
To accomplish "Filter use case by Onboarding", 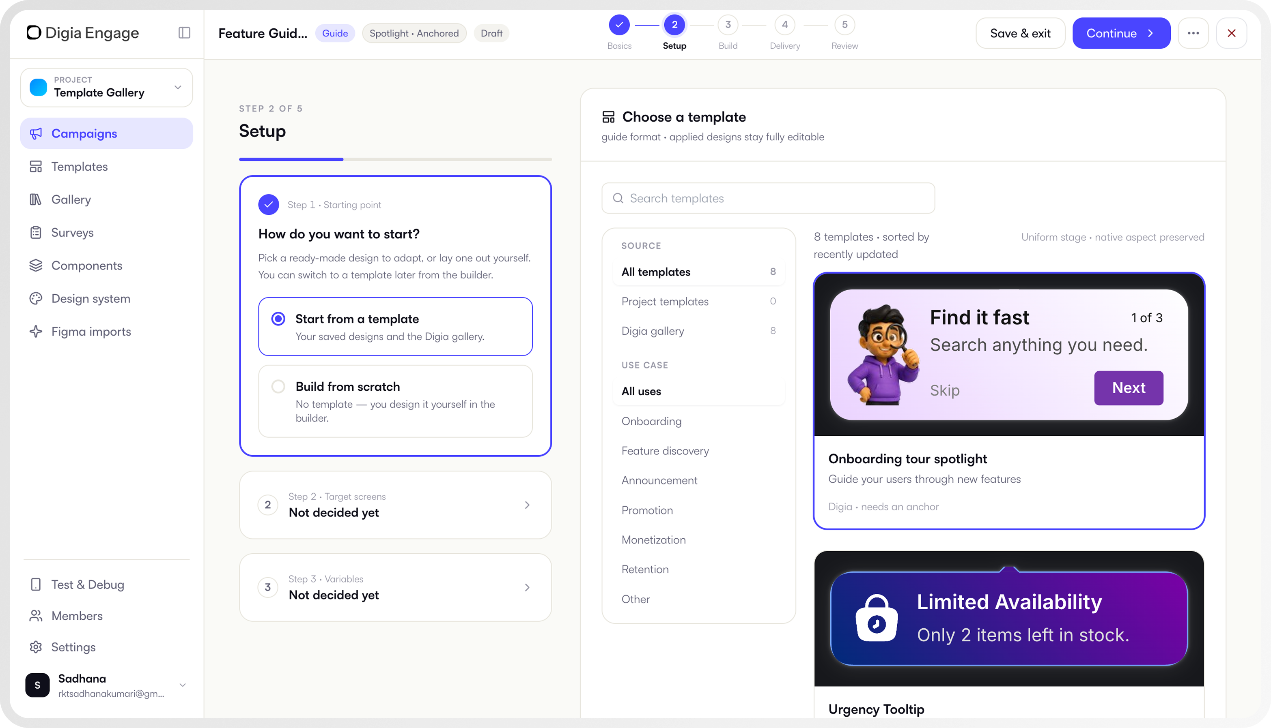I will [x=698, y=422].
